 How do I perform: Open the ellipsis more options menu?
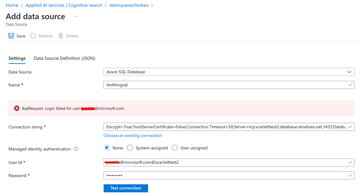coord(76,16)
